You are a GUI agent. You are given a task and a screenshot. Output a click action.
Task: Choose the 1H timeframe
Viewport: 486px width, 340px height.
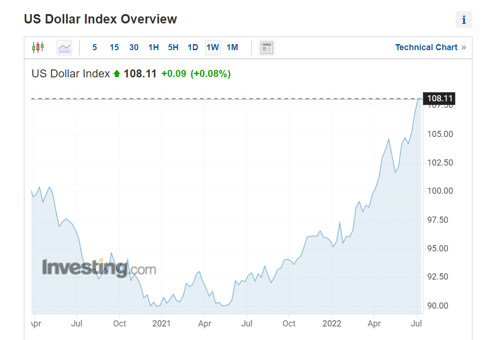154,47
